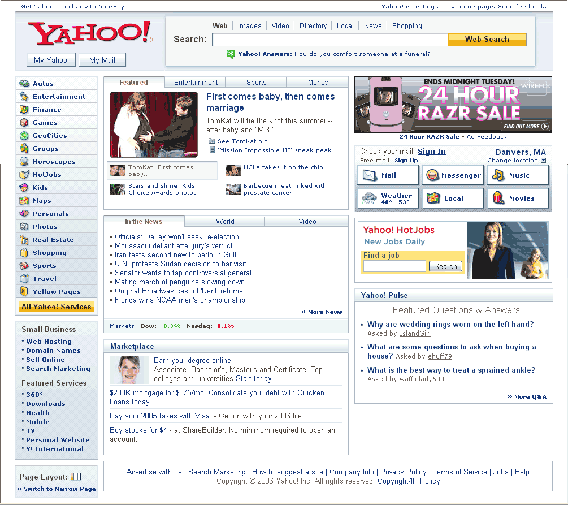
Task: Click the Yahoo! logo
Action: [89, 33]
